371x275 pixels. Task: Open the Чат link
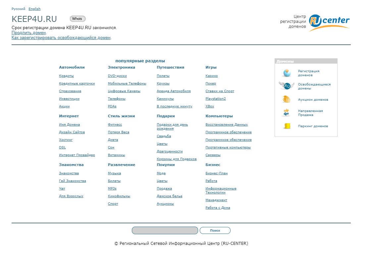click(x=62, y=189)
